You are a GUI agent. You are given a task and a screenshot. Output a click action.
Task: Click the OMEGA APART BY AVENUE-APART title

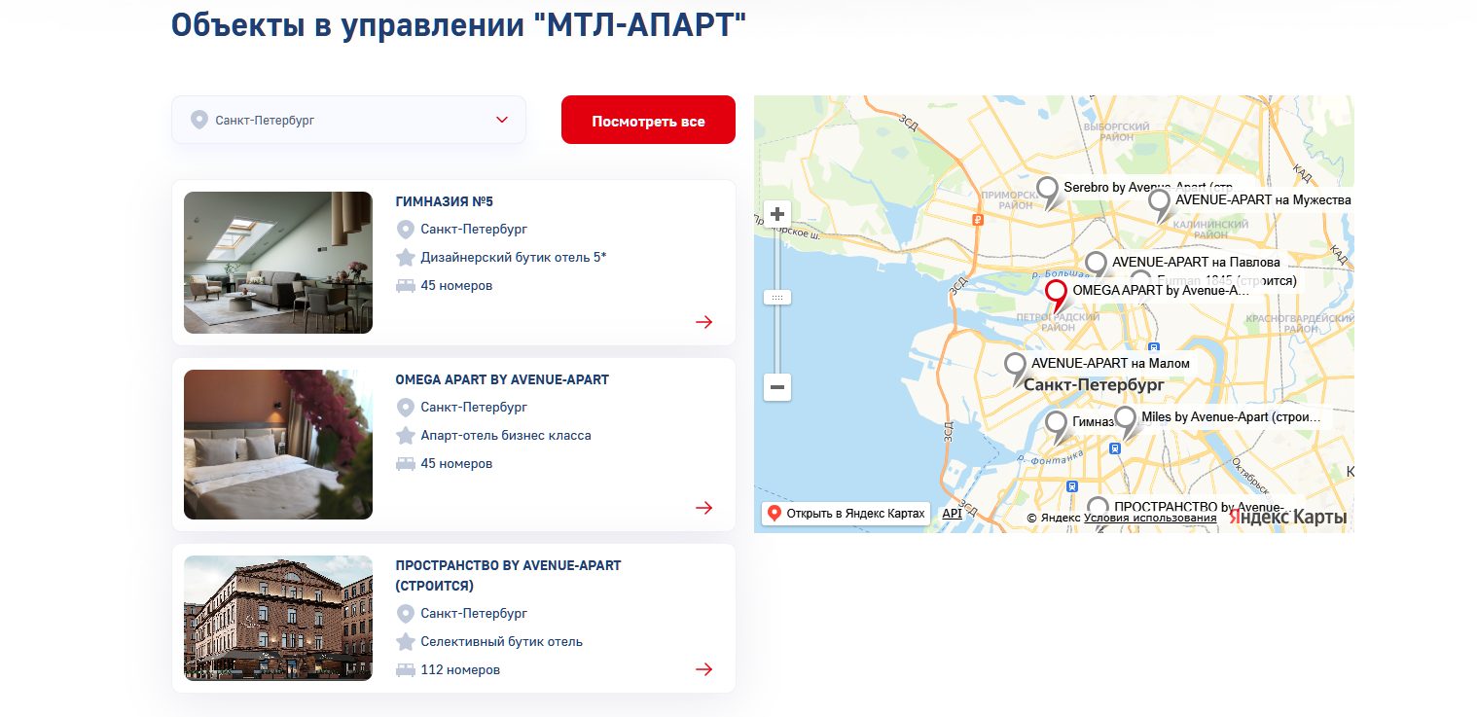[502, 379]
